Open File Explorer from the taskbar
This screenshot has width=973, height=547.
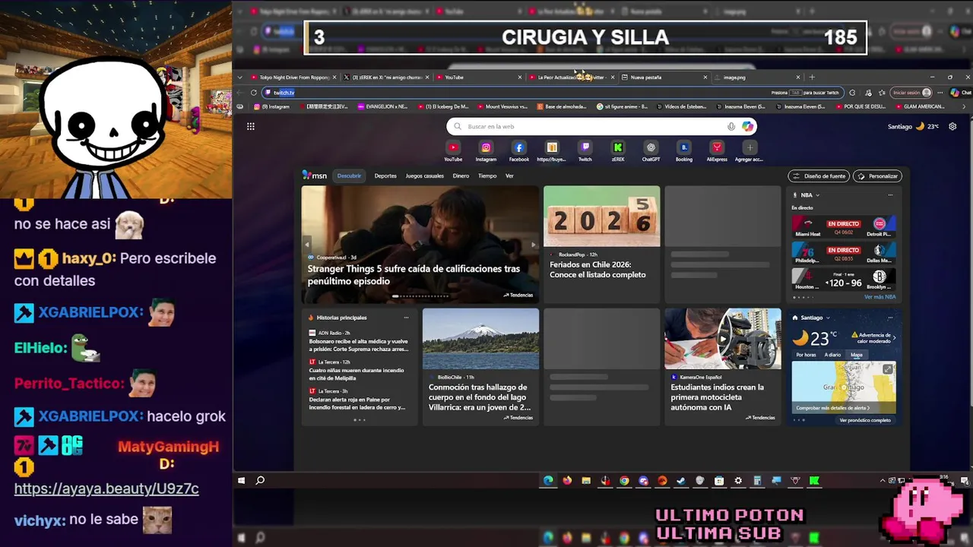pyautogui.click(x=586, y=480)
